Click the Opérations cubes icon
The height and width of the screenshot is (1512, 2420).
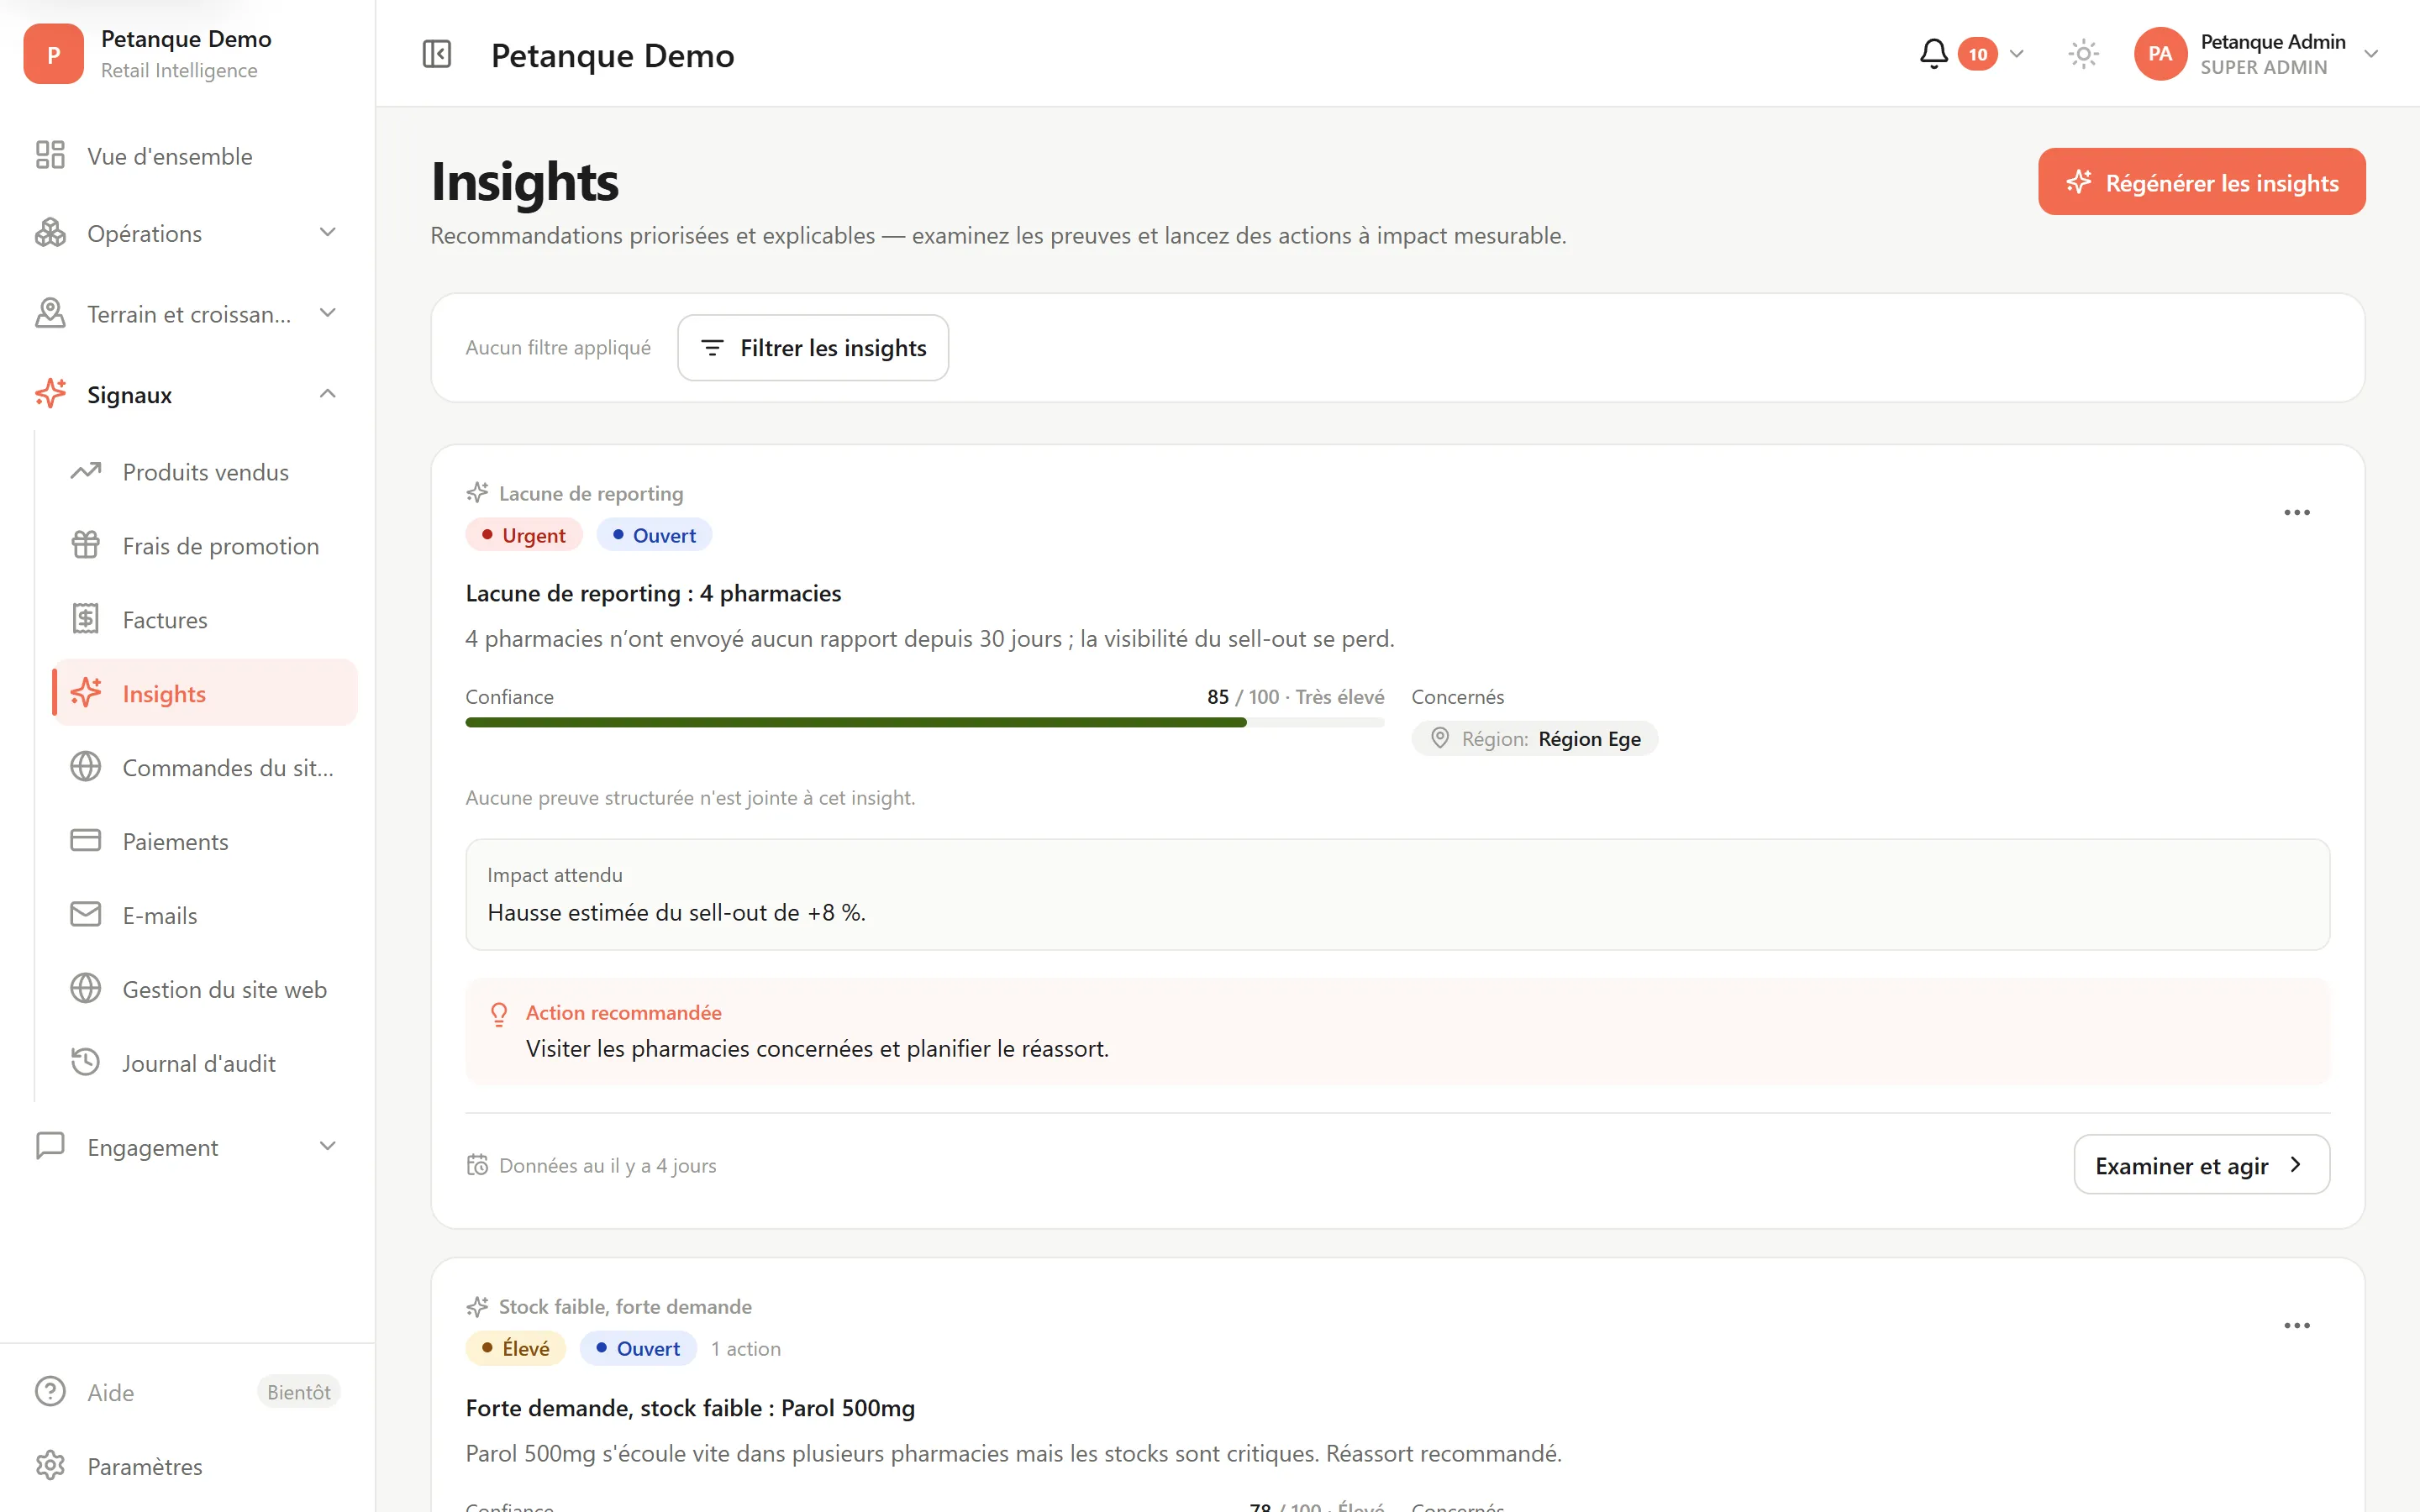[50, 233]
